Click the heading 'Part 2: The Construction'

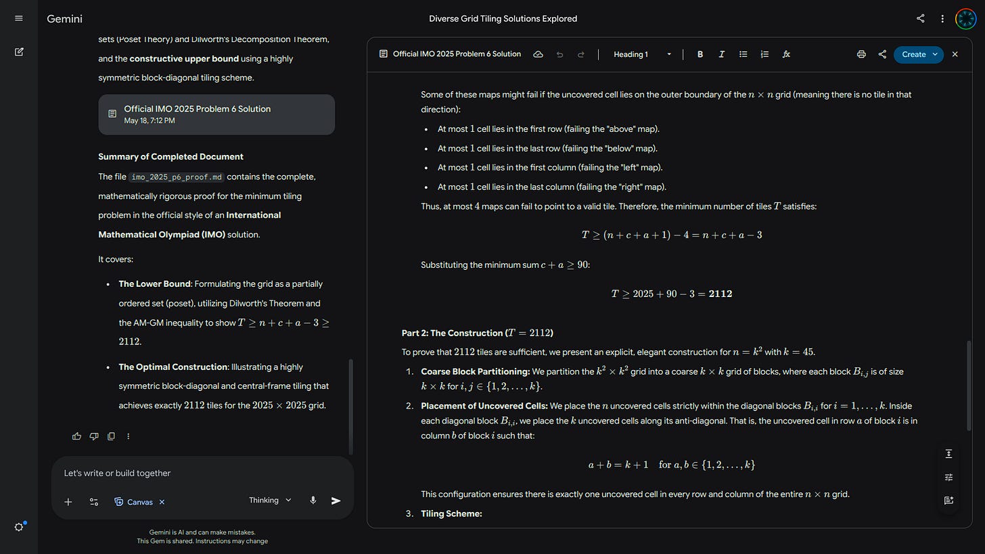[478, 333]
